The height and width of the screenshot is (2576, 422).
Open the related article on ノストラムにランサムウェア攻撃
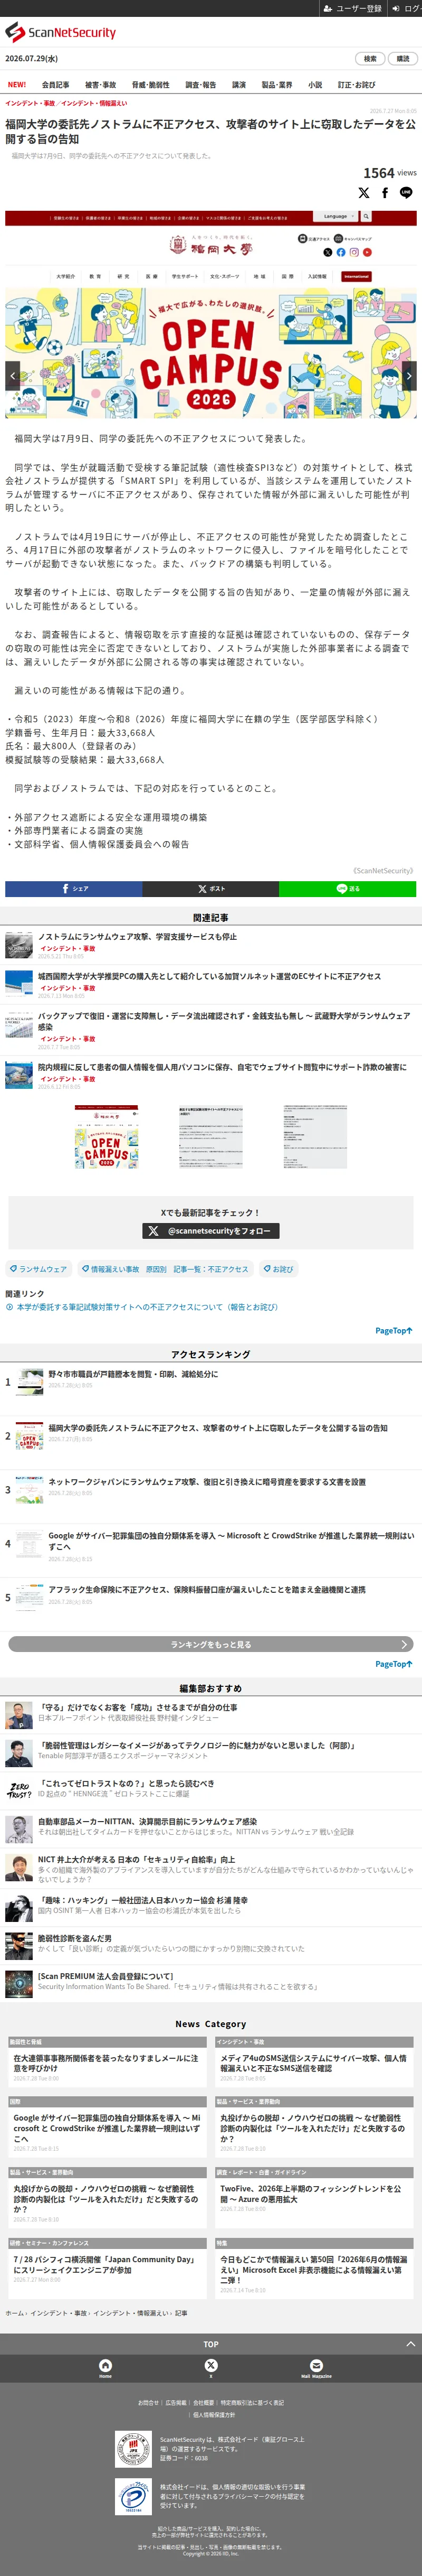[137, 937]
